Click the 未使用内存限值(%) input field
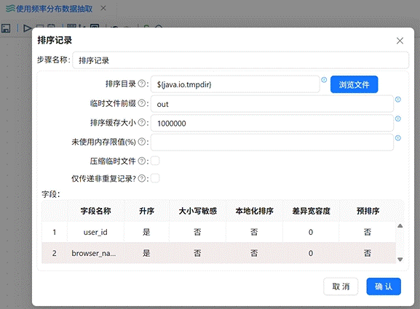Image resolution: width=420 pixels, height=309 pixels. pyautogui.click(x=272, y=143)
